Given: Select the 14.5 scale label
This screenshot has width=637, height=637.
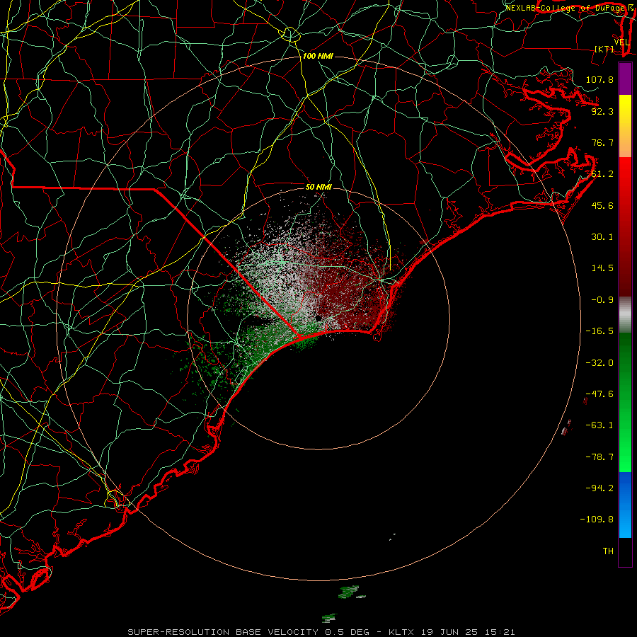Looking at the screenshot, I should [x=602, y=268].
